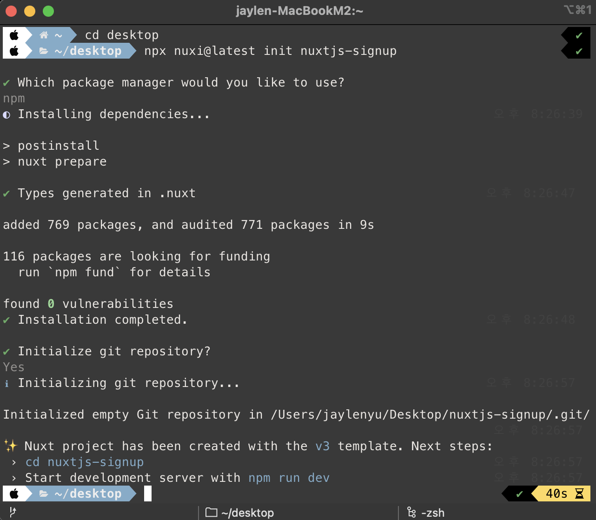Click the check mark before Initialize git repository?

pos(7,352)
